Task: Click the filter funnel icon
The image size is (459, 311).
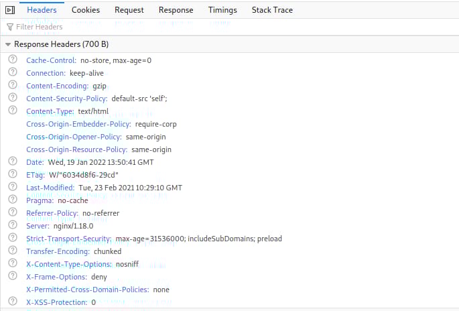Action: click(x=10, y=27)
